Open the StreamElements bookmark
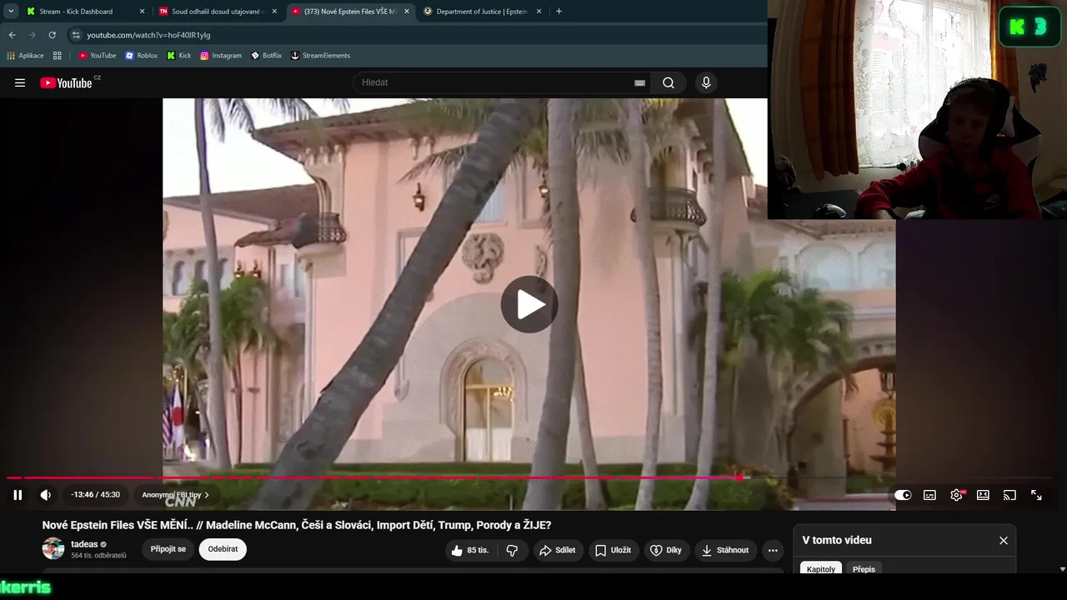 click(x=320, y=56)
